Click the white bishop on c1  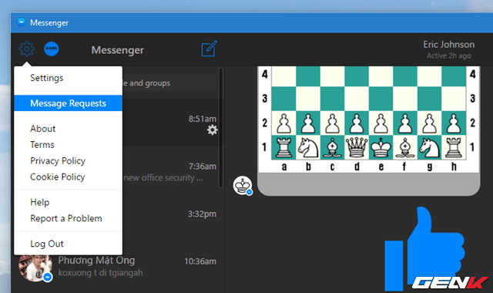click(332, 147)
